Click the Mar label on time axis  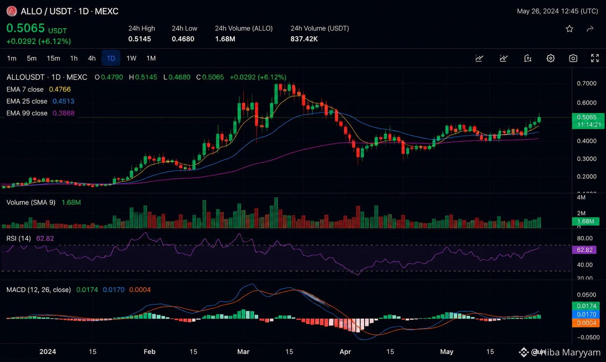243,352
